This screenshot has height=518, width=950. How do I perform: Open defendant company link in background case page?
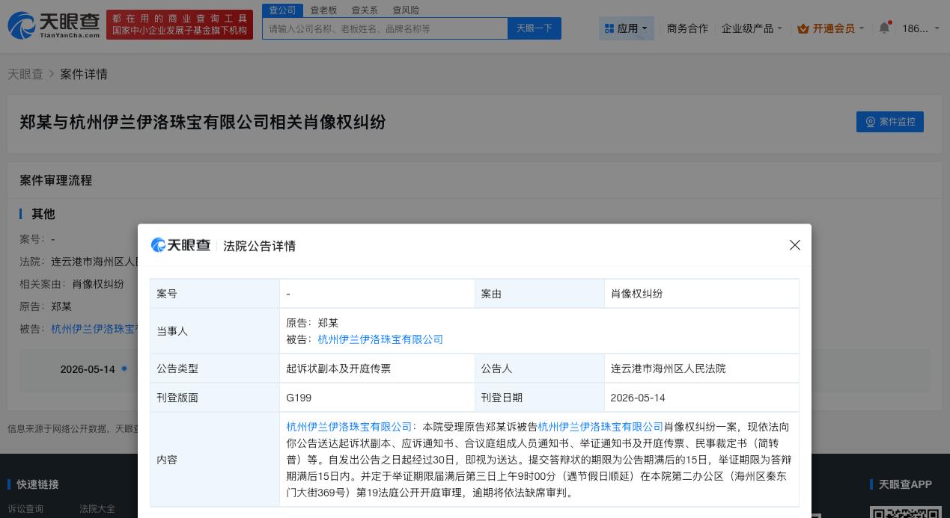click(x=94, y=329)
